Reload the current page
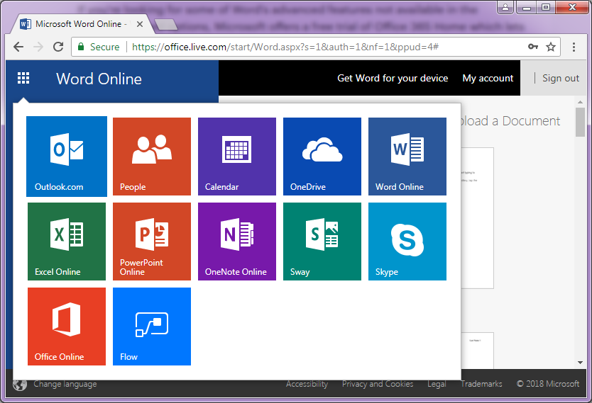This screenshot has height=403, width=592. (x=58, y=47)
